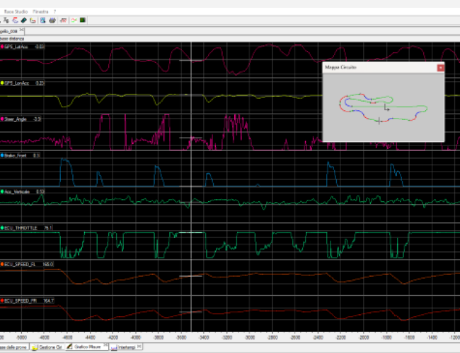Click the printer icon in the toolbar
The width and height of the screenshot is (460, 353).
coord(52,20)
